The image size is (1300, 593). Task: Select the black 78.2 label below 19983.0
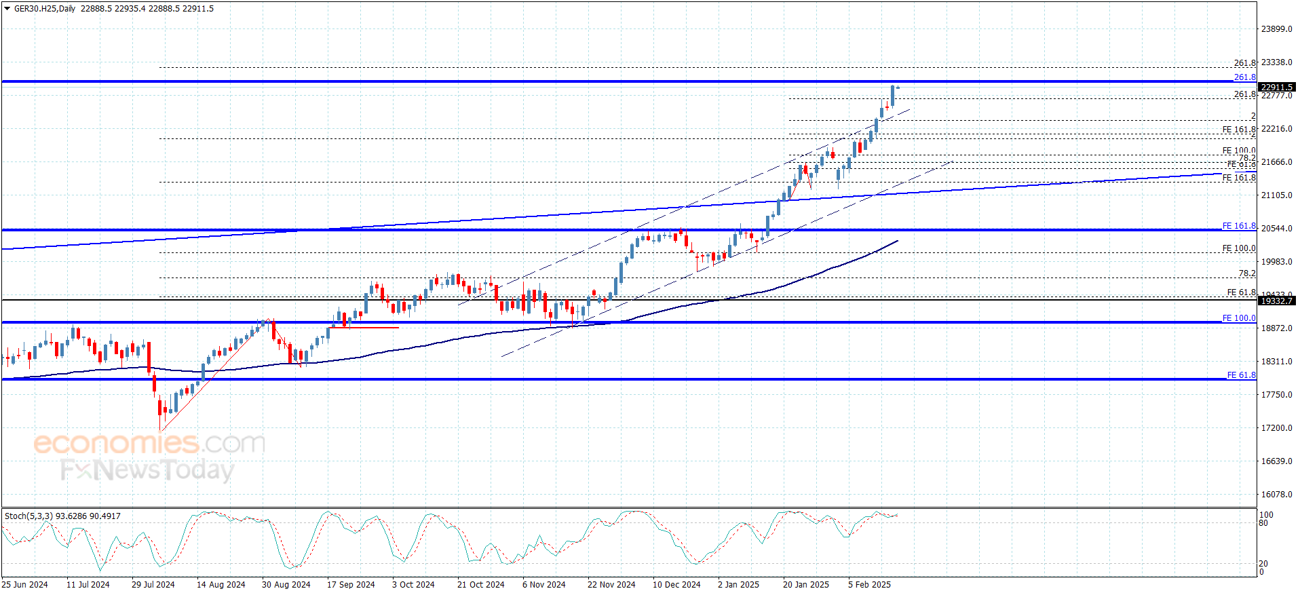[x=1247, y=273]
